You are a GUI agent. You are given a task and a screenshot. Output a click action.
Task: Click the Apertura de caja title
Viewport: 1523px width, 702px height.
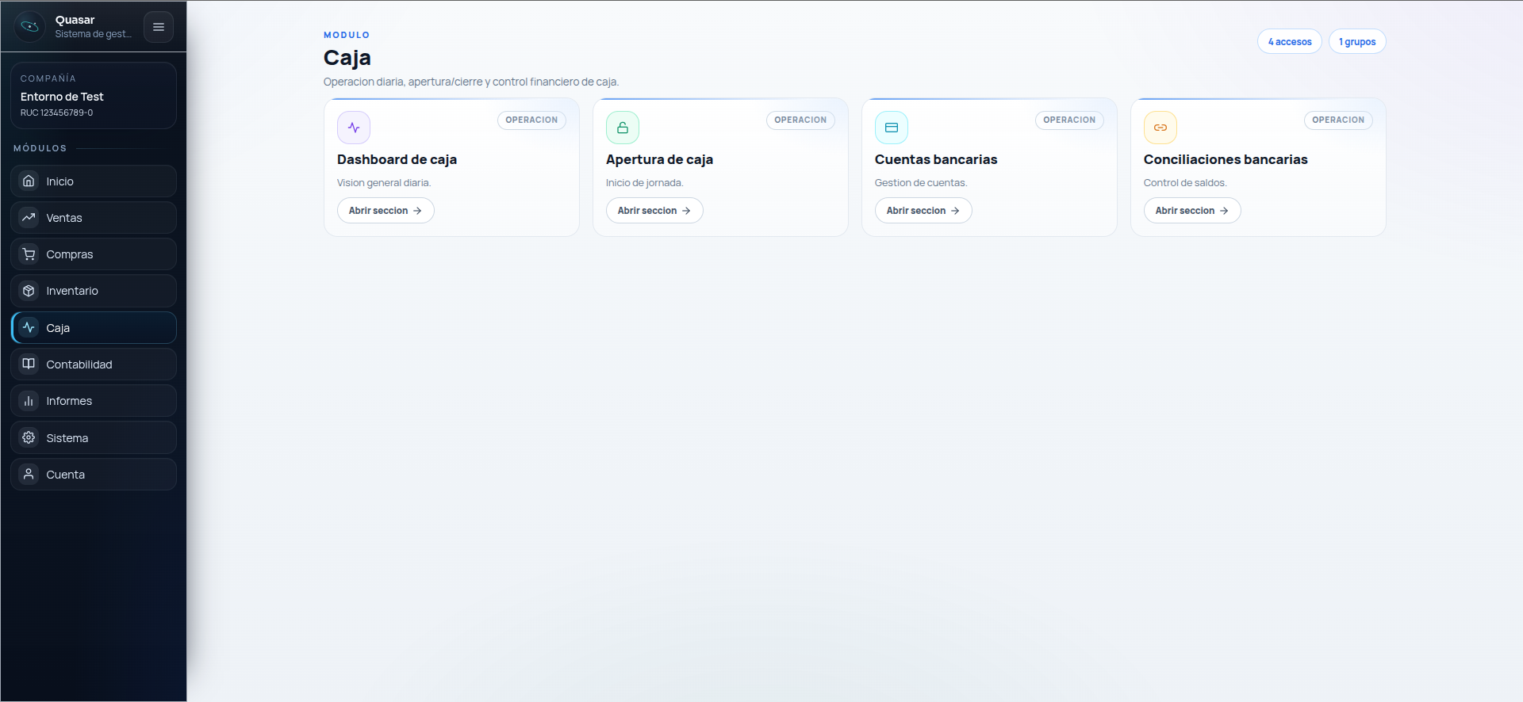pyautogui.click(x=659, y=159)
